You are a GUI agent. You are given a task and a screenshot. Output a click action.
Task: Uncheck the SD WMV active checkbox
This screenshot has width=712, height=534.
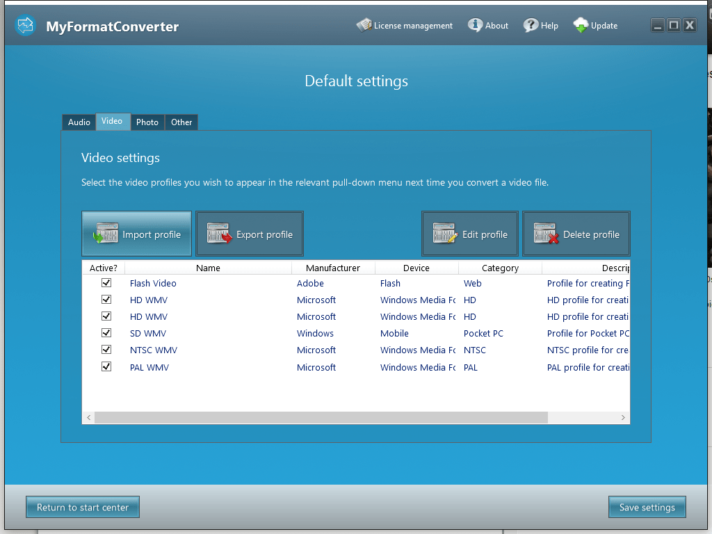(x=106, y=333)
